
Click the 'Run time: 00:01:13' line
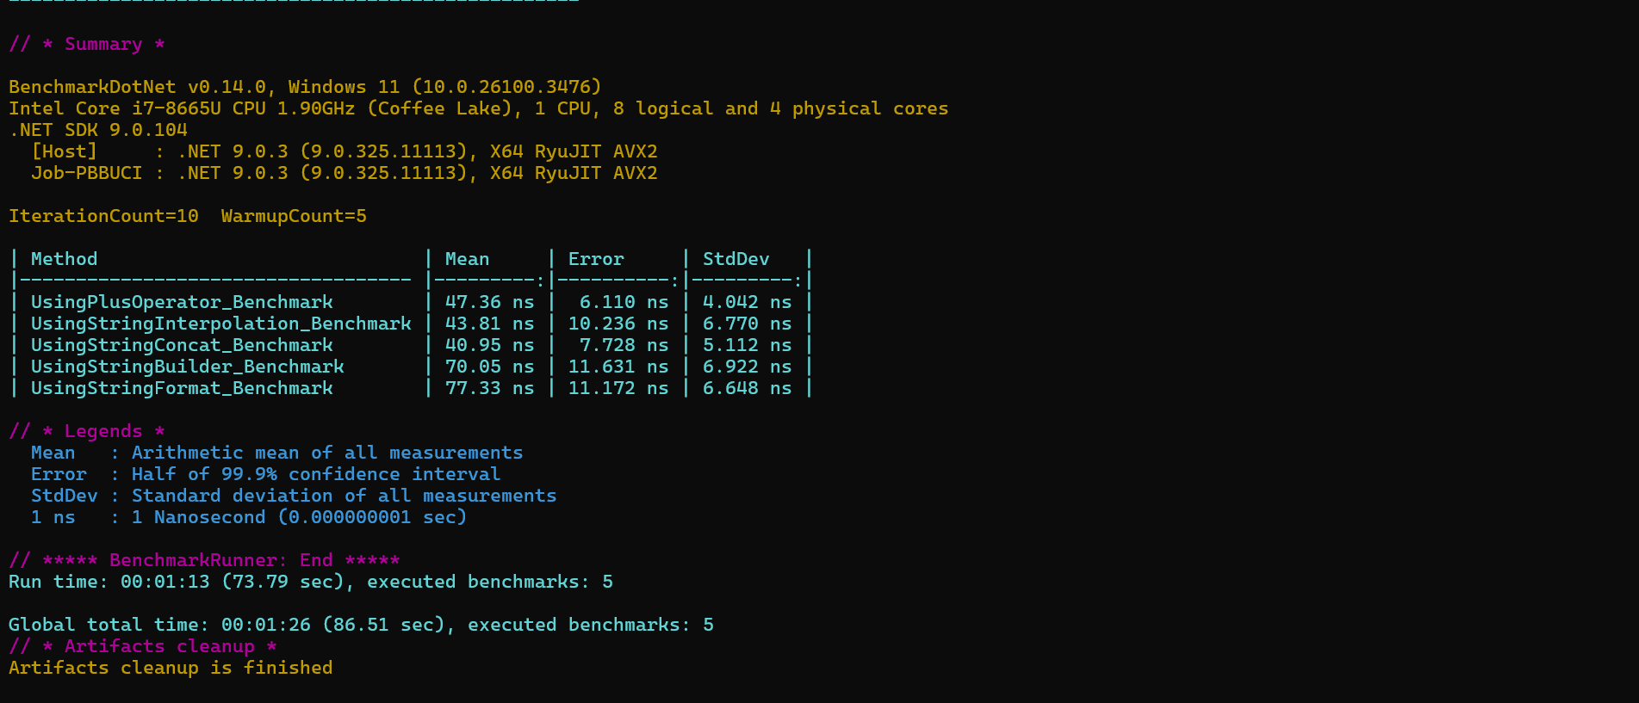click(x=311, y=582)
